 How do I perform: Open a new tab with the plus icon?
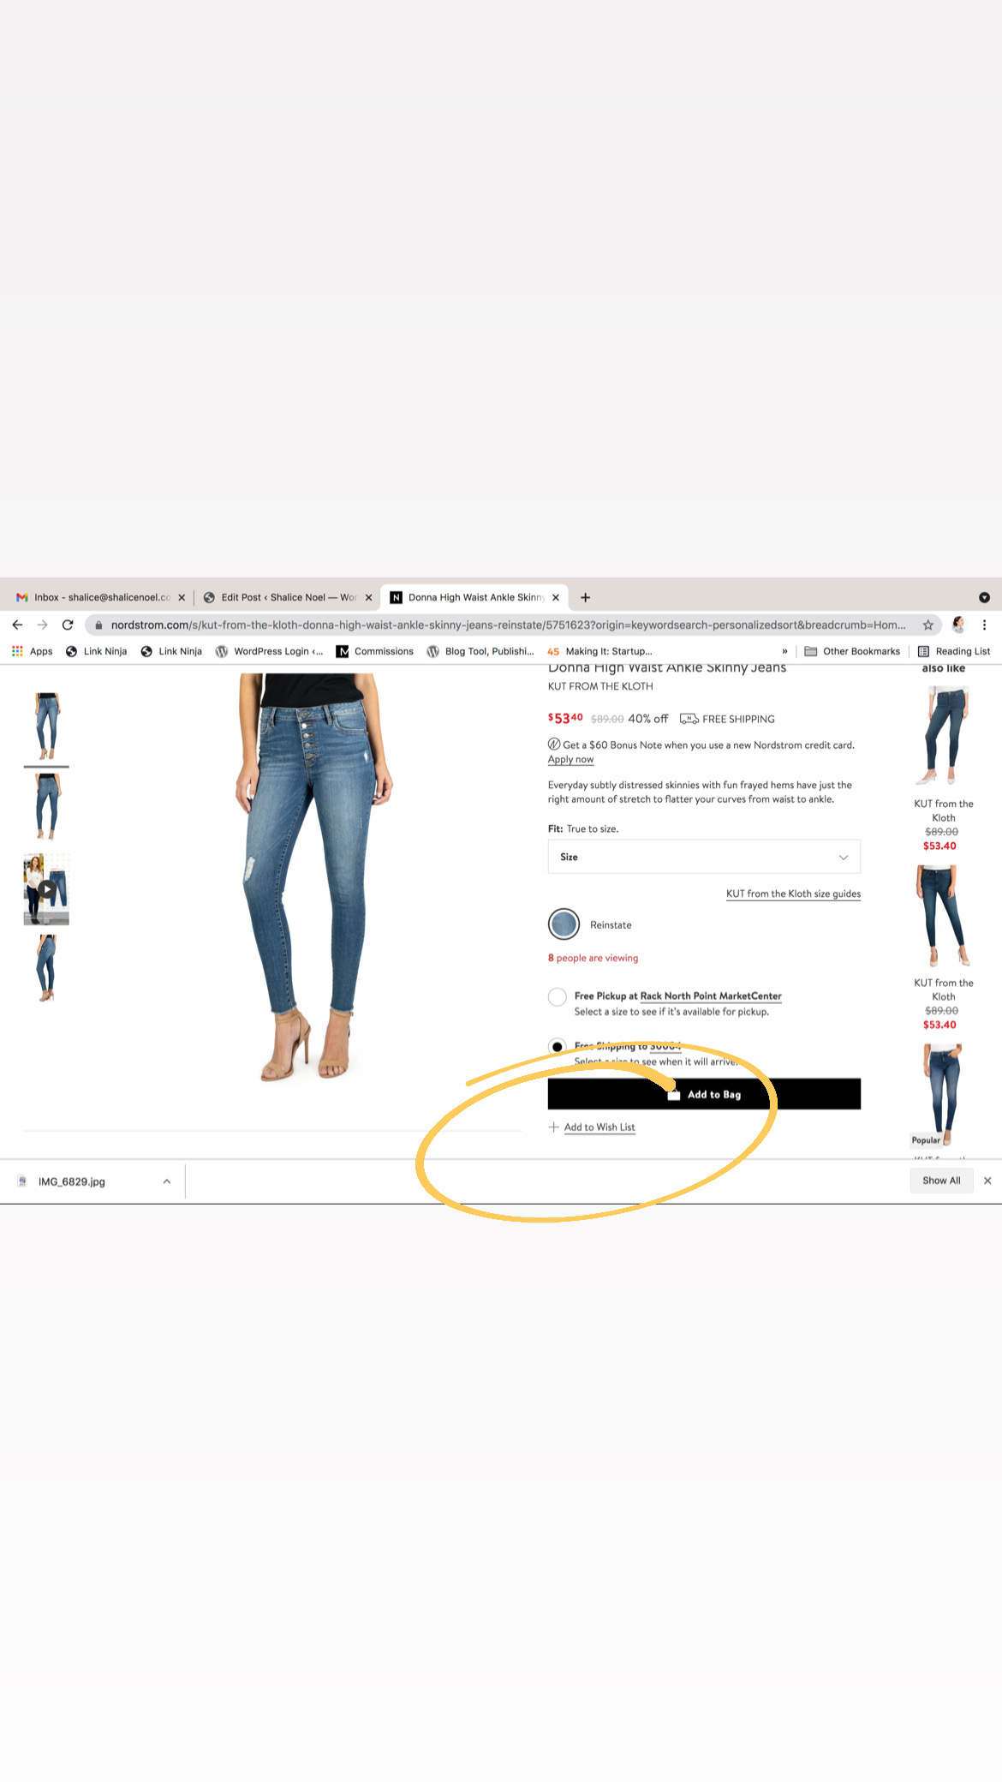click(586, 598)
